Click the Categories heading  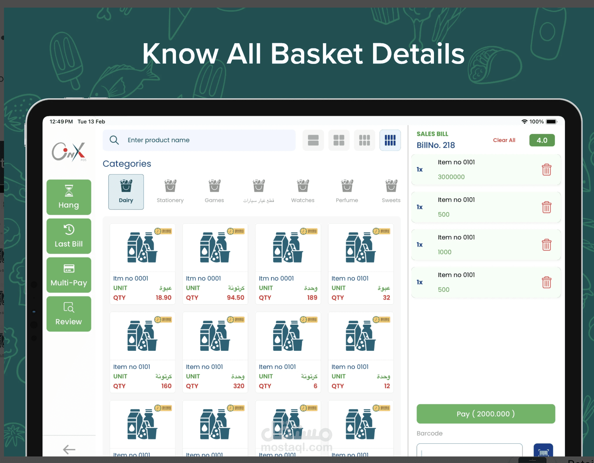[127, 164]
